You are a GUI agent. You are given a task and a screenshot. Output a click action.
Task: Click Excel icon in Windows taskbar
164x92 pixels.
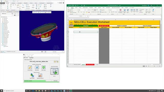[x=71, y=91]
